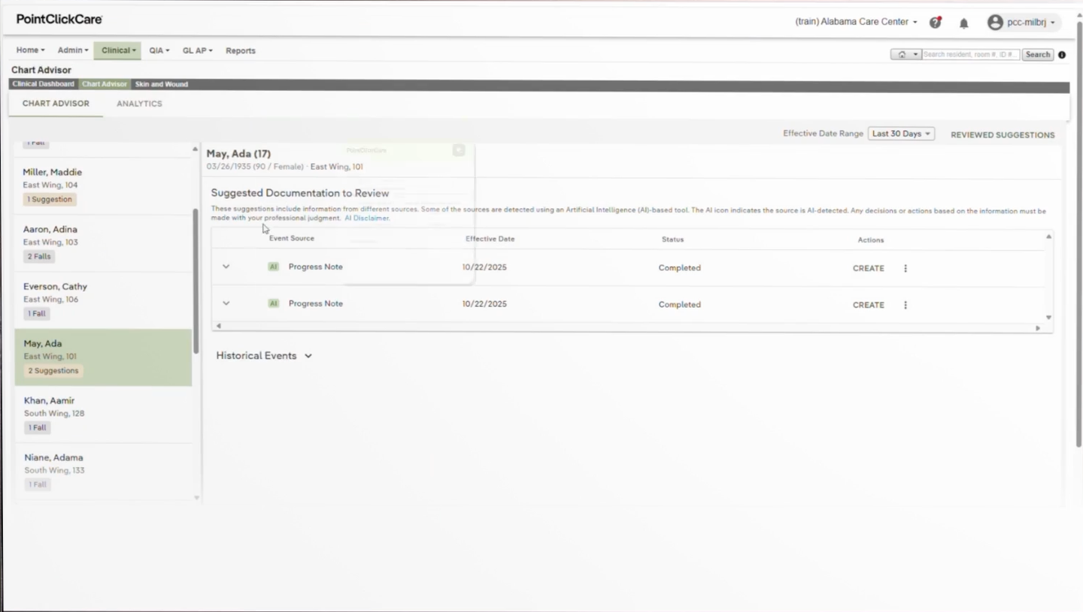Screen dimensions: 1083x612
Task: Select the CHART ADVISOR tab
Action: coord(56,104)
